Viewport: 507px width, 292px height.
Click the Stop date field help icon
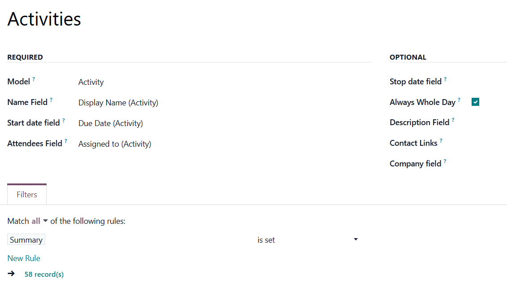point(445,79)
